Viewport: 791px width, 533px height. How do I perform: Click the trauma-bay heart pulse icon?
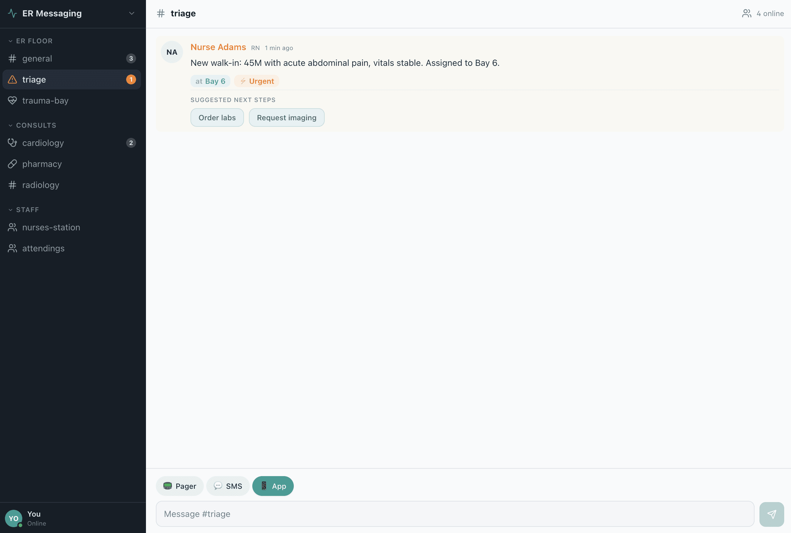[12, 100]
